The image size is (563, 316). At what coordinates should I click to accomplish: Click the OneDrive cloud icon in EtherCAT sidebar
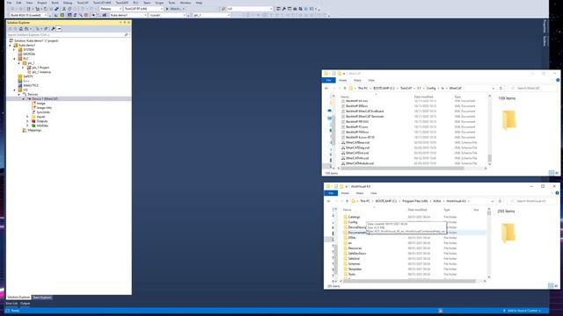point(330,111)
